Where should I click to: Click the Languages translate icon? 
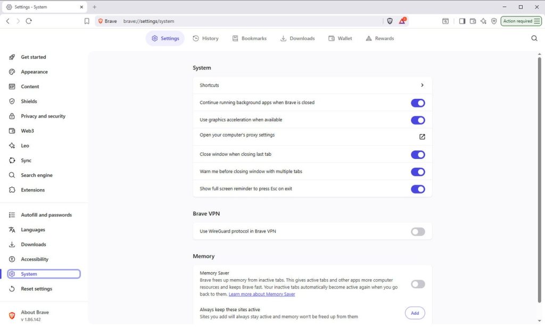[12, 230]
